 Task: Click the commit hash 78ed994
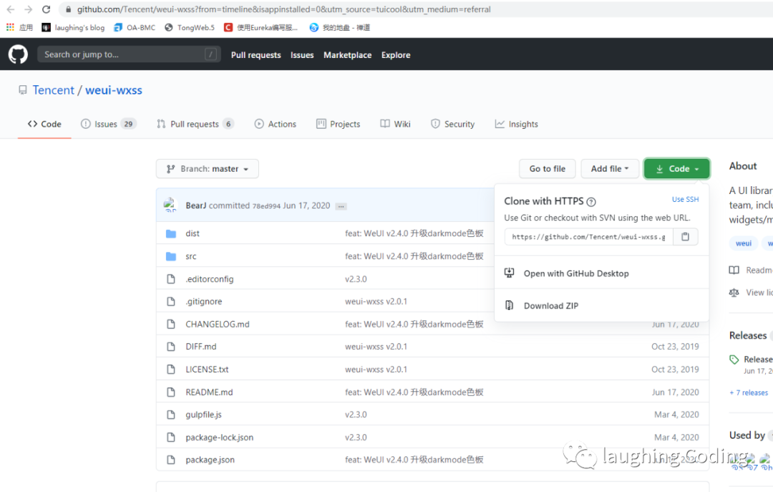[266, 206]
